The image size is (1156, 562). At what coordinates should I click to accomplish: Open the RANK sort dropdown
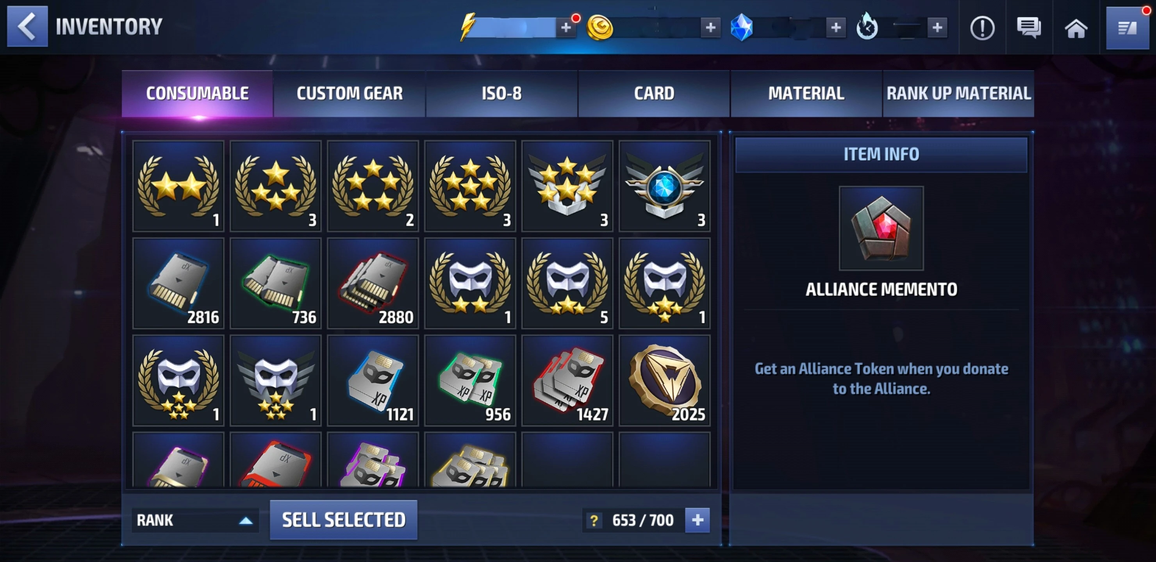[x=195, y=520]
